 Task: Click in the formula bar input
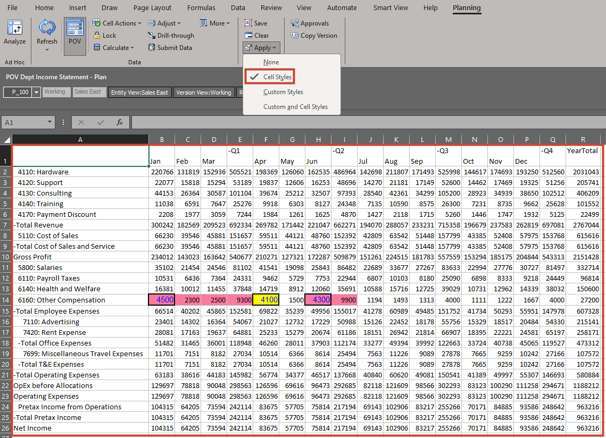pyautogui.click(x=368, y=122)
